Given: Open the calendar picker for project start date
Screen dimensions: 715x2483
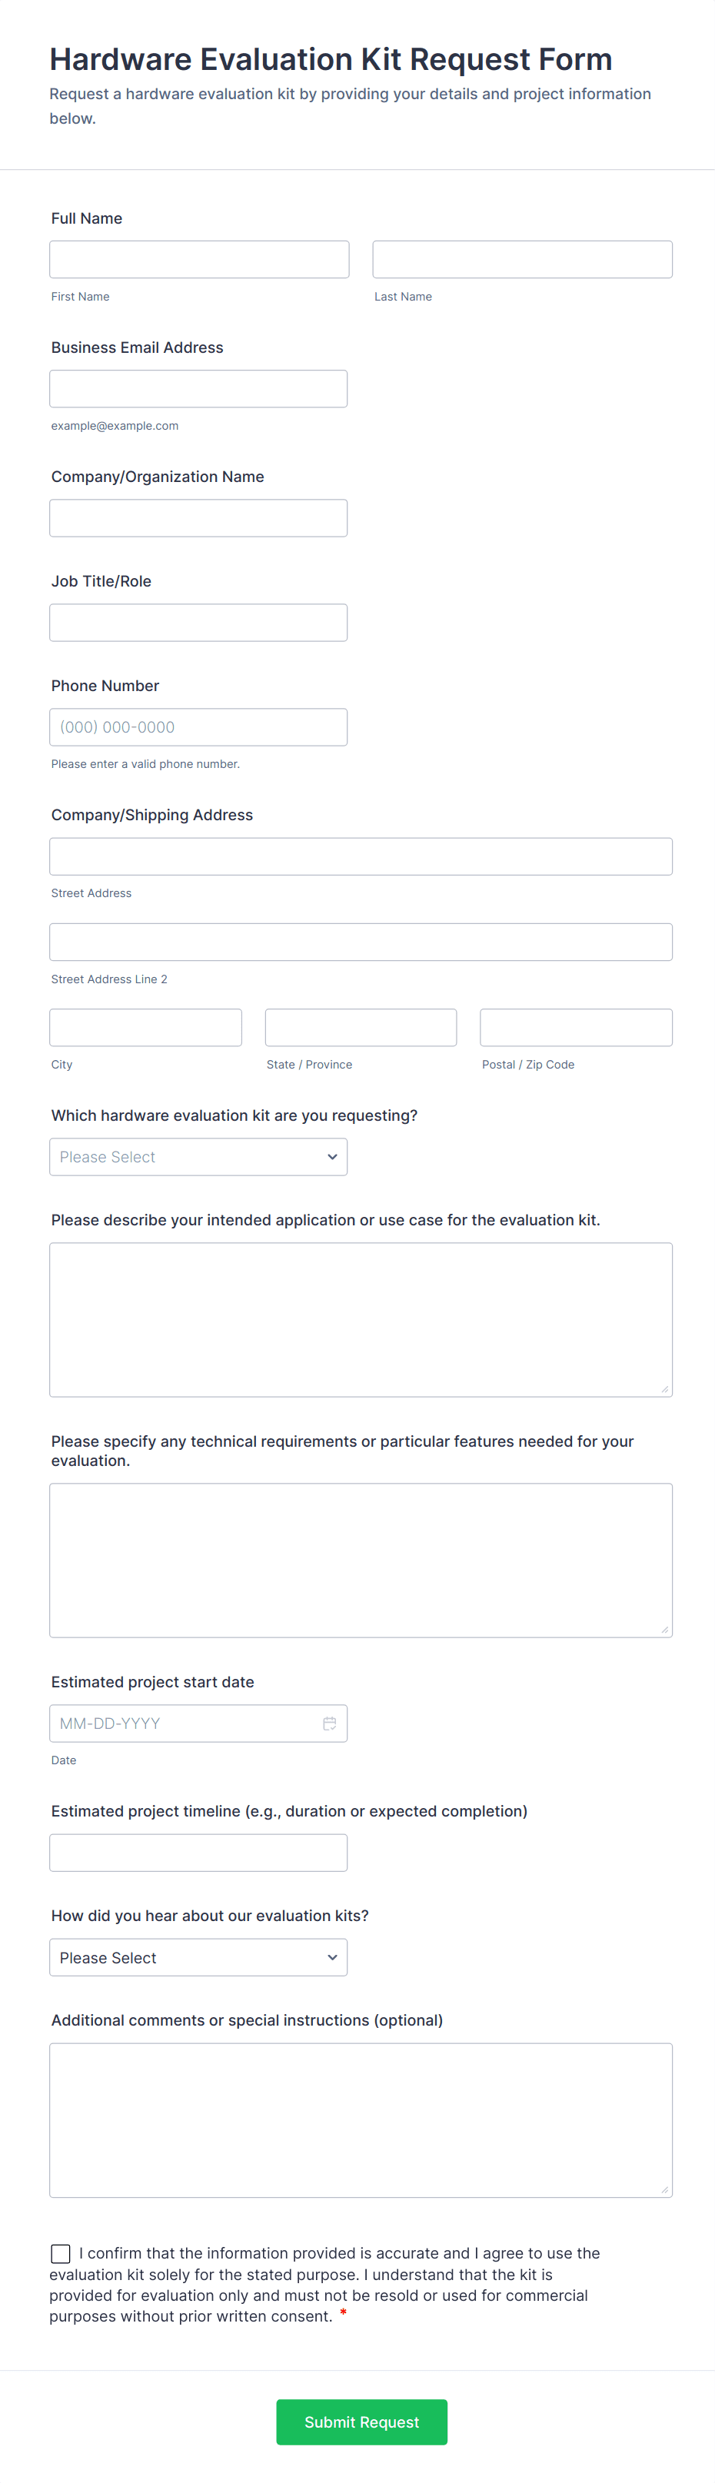Looking at the screenshot, I should (x=330, y=1723).
